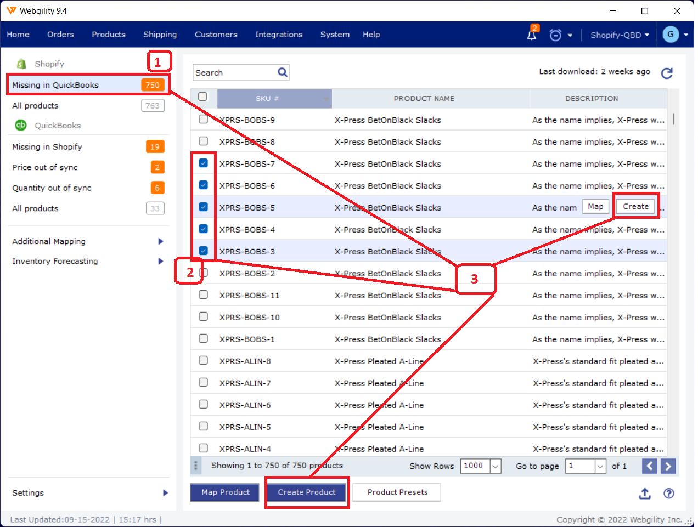Refresh the product download with the reload icon
698x527 pixels.
coord(667,73)
